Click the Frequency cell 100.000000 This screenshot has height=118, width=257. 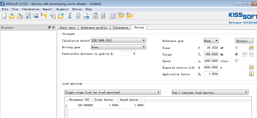[81, 105]
